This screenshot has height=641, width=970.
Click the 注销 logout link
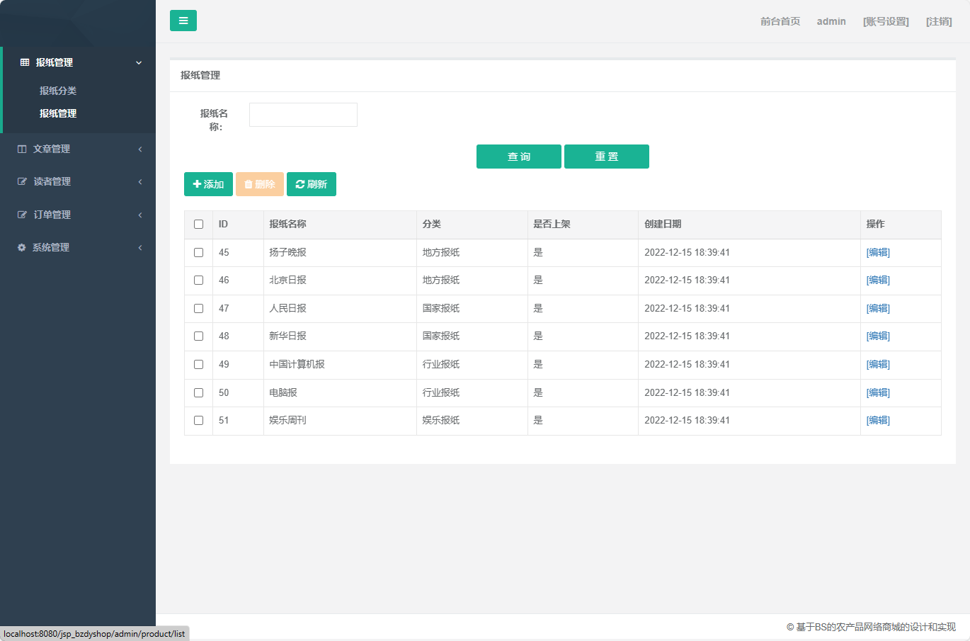pyautogui.click(x=940, y=21)
